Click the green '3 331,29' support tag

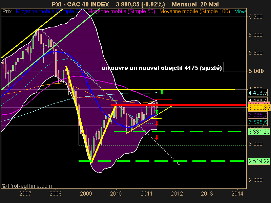coord(259,132)
